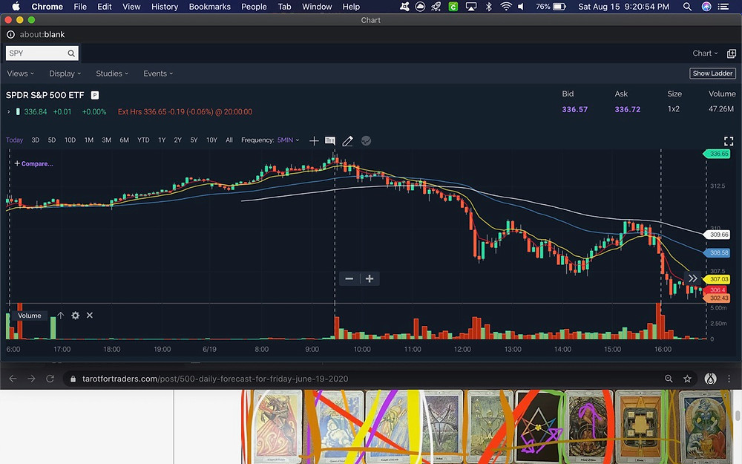
Task: Click the Bluetooth icon in menu bar
Action: pos(489,7)
